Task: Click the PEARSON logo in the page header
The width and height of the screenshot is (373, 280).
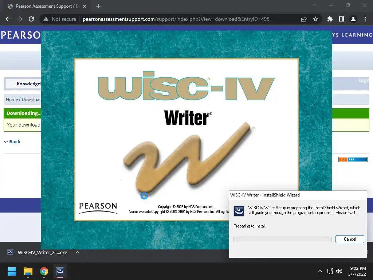Action: pos(20,35)
